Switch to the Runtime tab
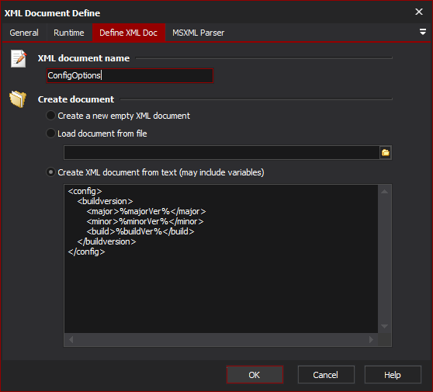Viewport: 433px width, 392px height. click(69, 33)
